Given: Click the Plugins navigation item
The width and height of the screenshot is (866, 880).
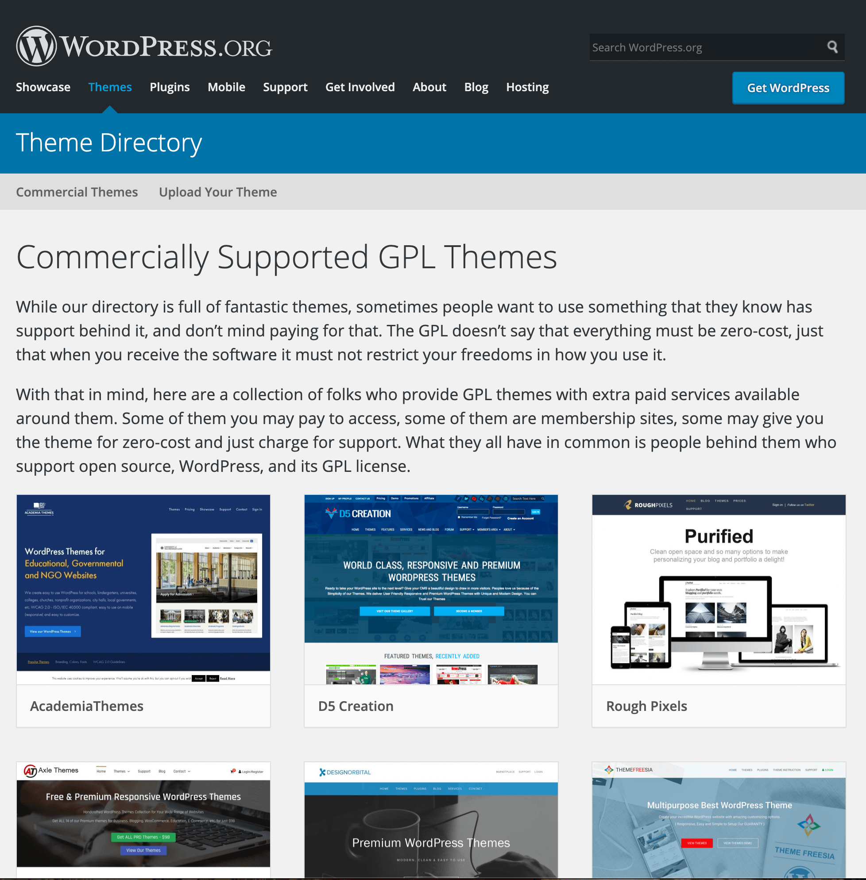Looking at the screenshot, I should tap(169, 86).
